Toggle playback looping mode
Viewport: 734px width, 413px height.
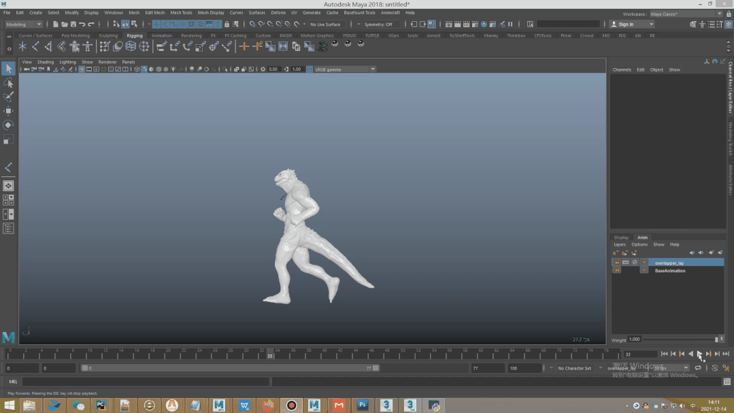698,368
